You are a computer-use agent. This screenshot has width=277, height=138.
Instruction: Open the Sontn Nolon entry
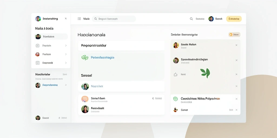pos(189,44)
